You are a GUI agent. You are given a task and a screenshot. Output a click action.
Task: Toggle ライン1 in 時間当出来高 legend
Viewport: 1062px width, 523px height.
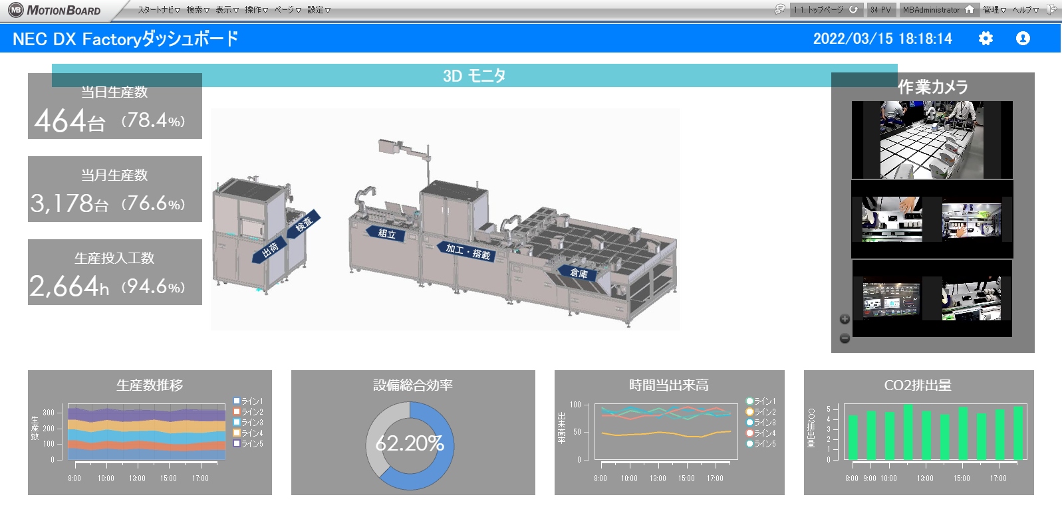(x=761, y=401)
